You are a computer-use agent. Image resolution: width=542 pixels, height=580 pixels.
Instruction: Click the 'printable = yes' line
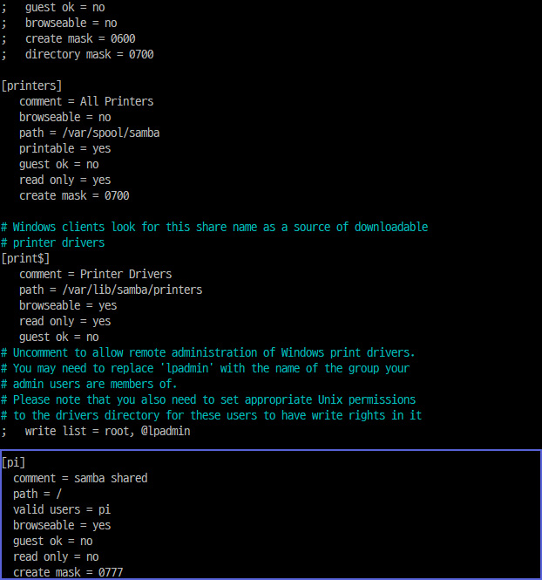(x=65, y=148)
